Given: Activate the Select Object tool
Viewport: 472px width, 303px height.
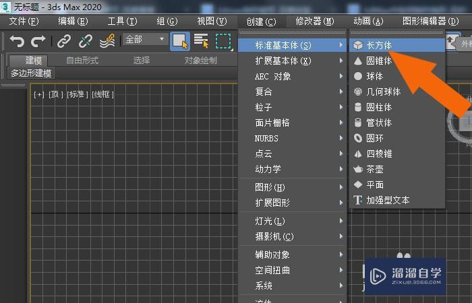Looking at the screenshot, I should [180, 41].
